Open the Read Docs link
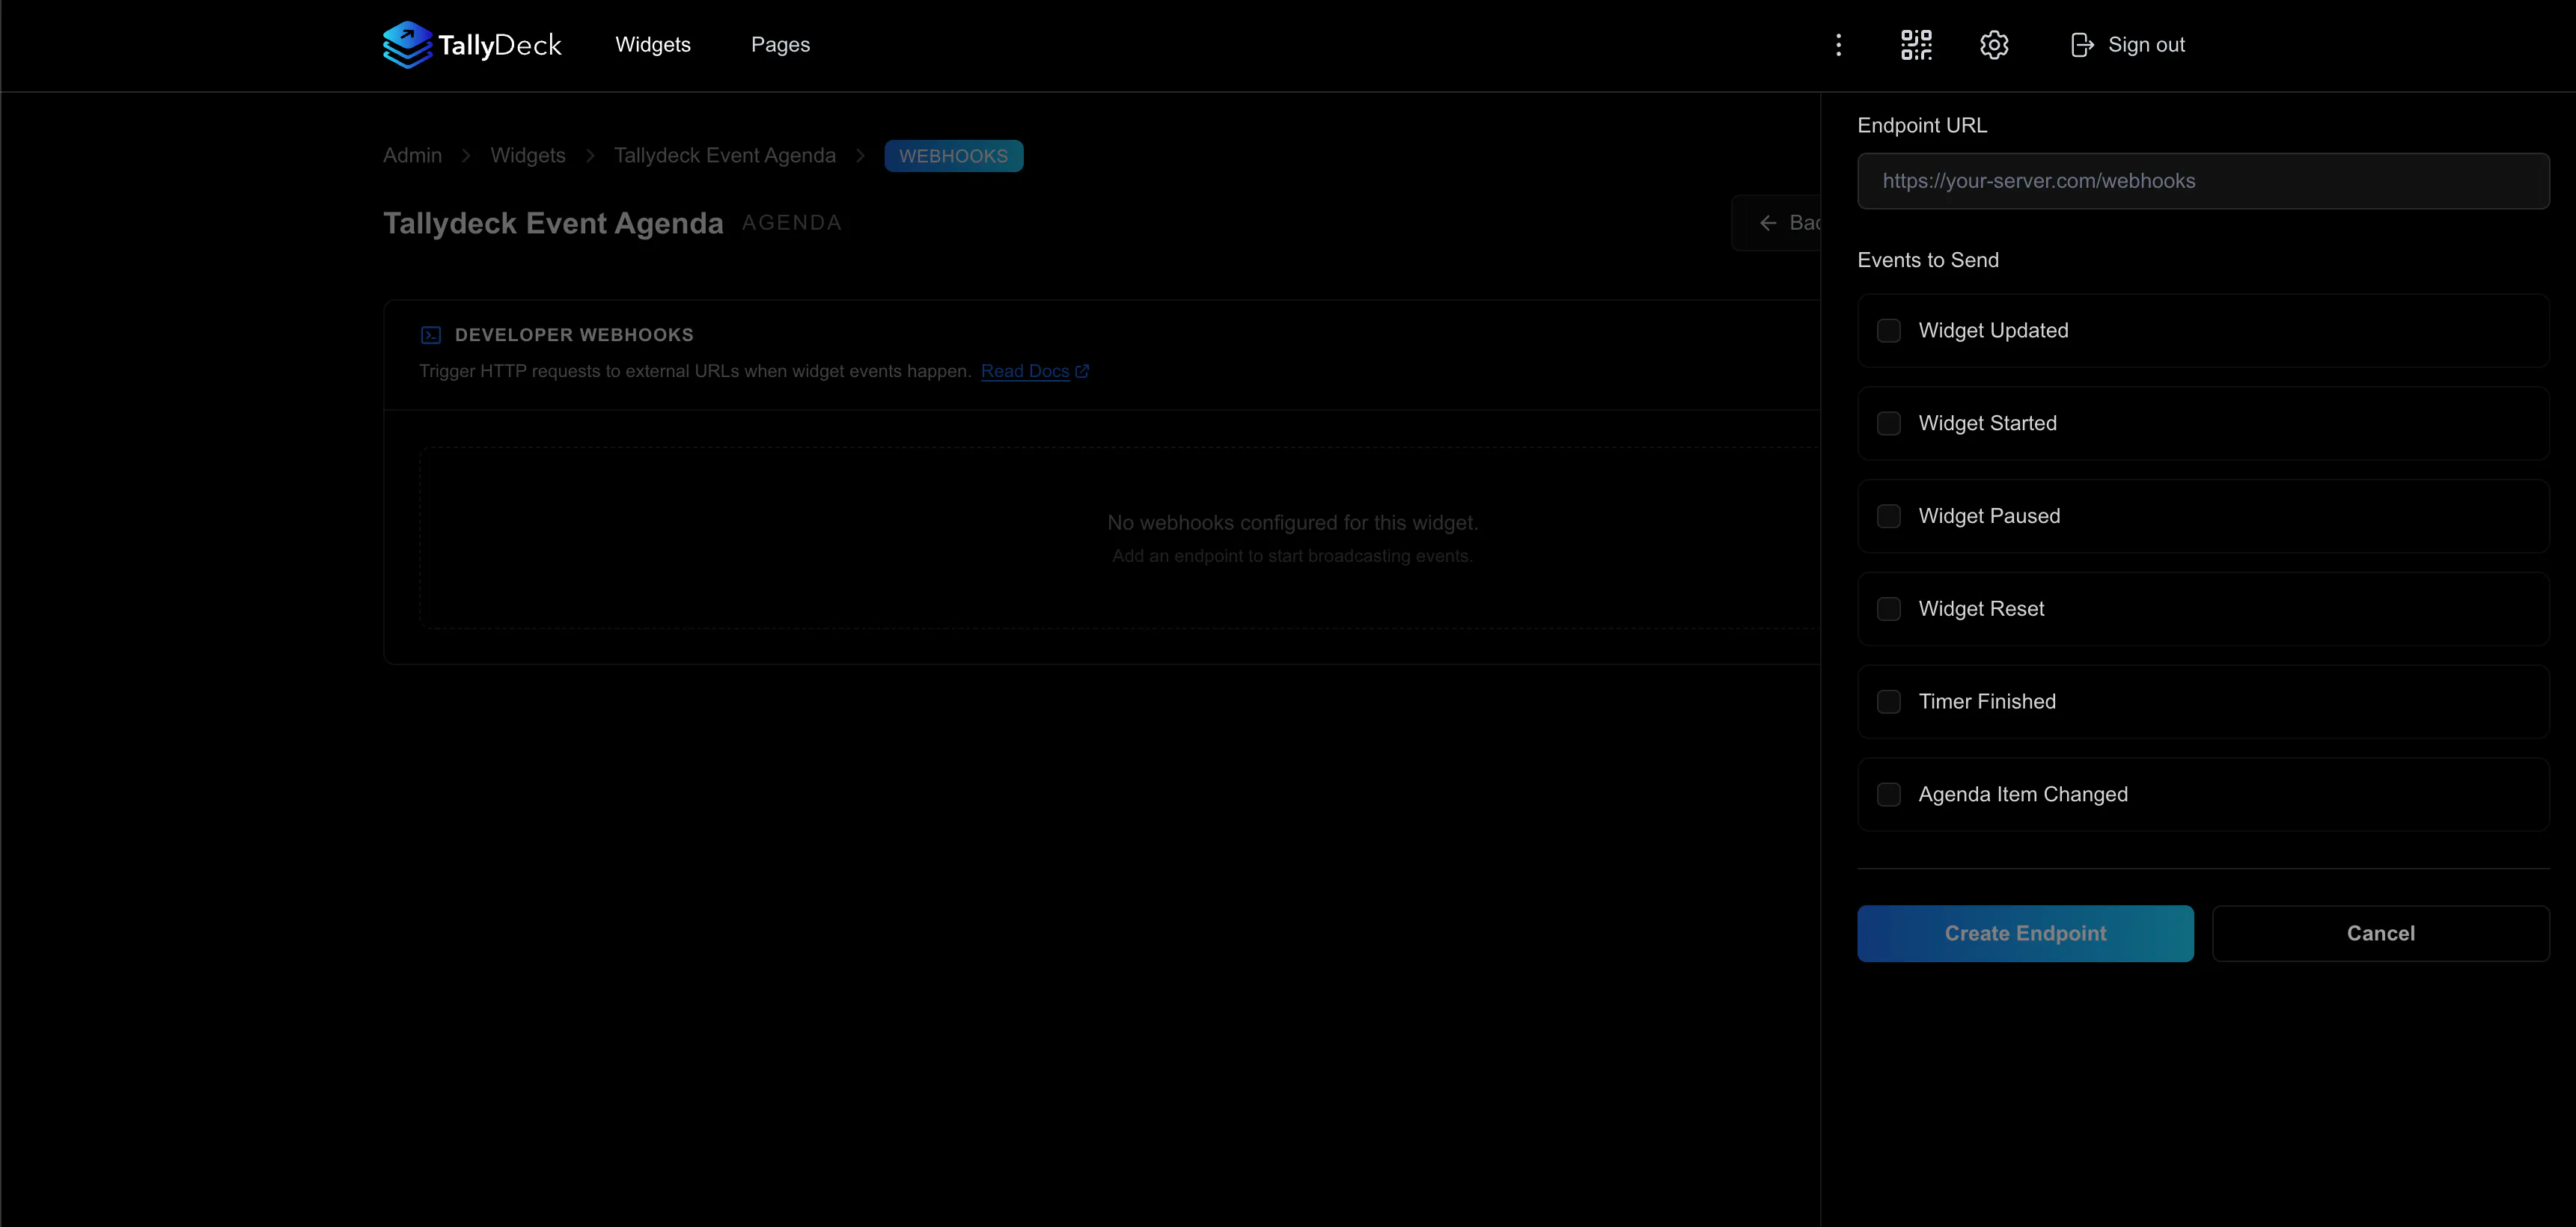This screenshot has height=1227, width=2576. pyautogui.click(x=1025, y=371)
